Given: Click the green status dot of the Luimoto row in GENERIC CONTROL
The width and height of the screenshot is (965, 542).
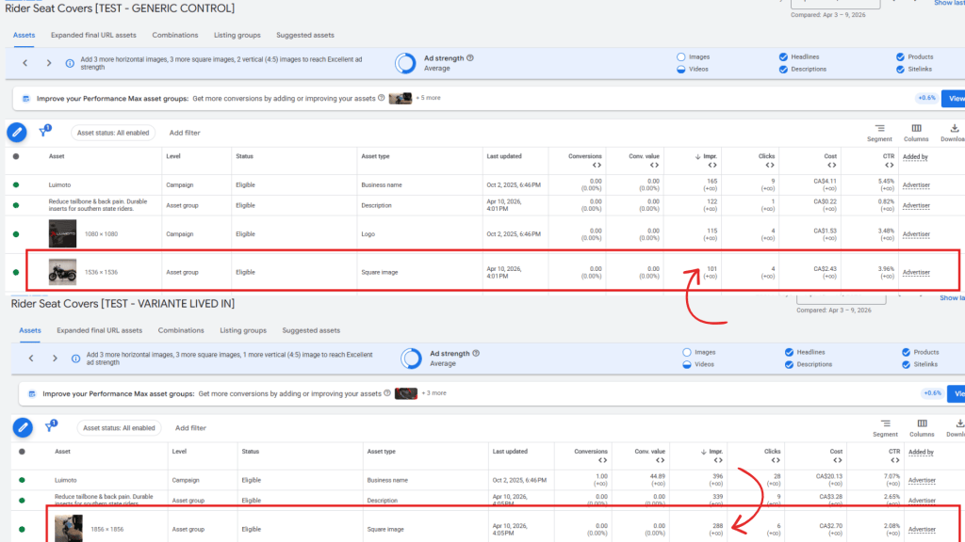Looking at the screenshot, I should (16, 184).
